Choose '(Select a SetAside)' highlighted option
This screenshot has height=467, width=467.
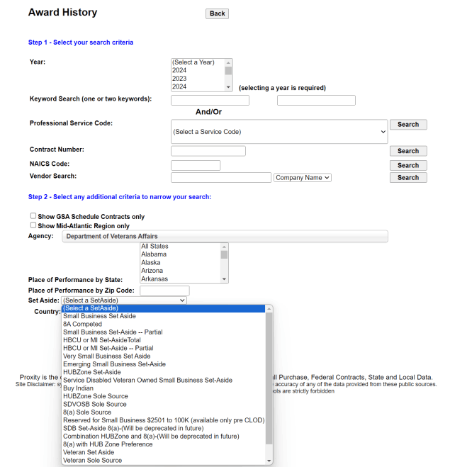point(163,308)
